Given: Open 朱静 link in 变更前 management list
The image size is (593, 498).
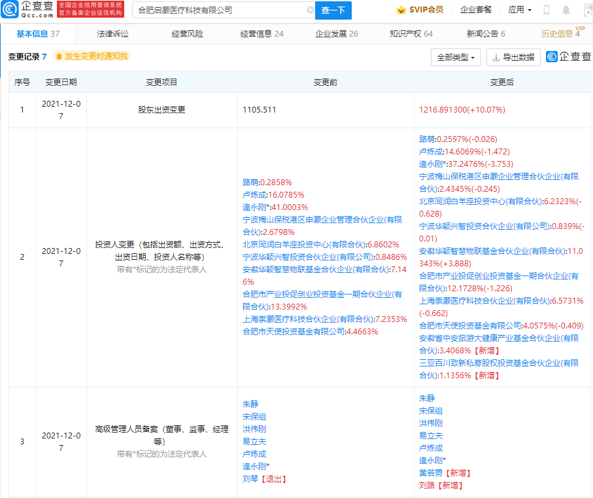Looking at the screenshot, I should pos(250,404).
